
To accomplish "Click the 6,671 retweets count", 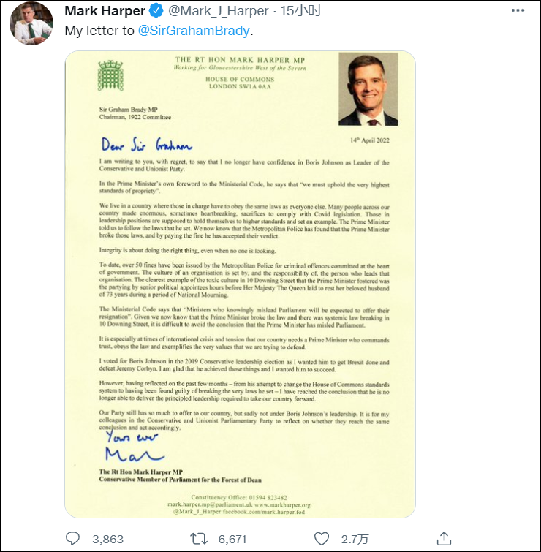I will (231, 540).
